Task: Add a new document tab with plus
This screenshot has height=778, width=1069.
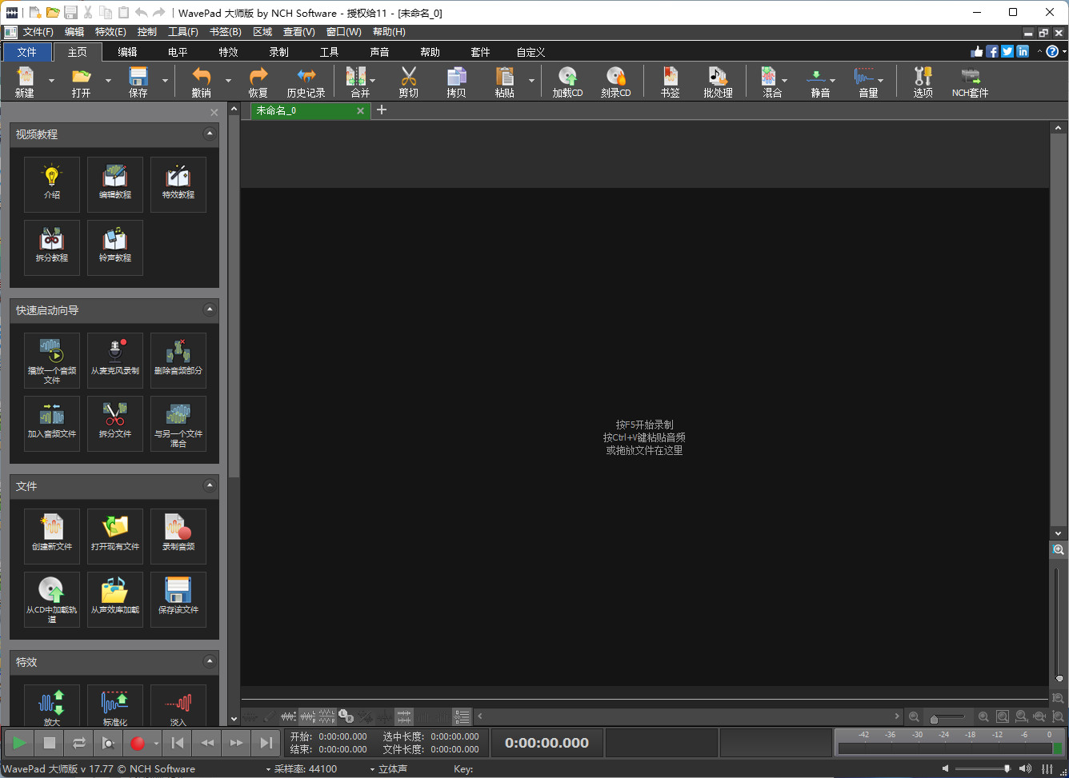Action: tap(382, 110)
